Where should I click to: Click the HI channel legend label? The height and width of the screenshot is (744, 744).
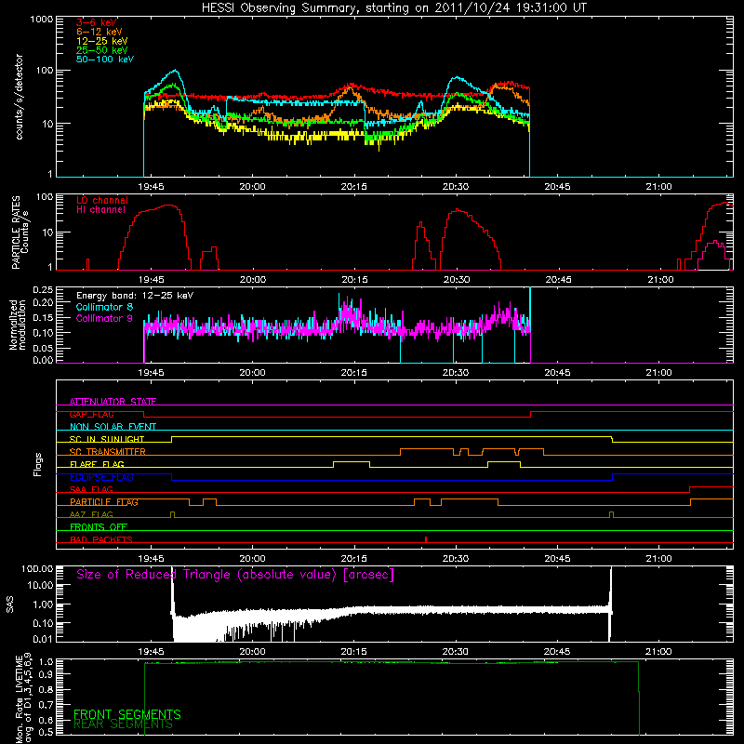pos(100,210)
